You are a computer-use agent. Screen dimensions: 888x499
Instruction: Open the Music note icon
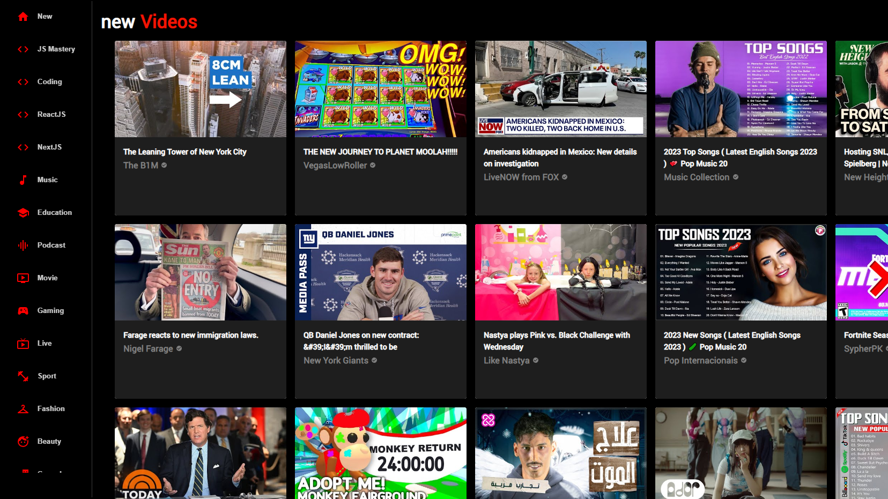(x=22, y=180)
